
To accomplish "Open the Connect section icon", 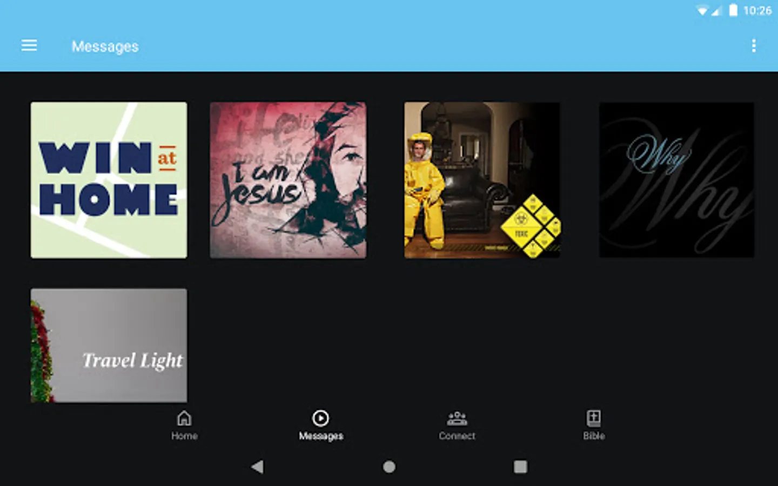I will click(x=457, y=417).
